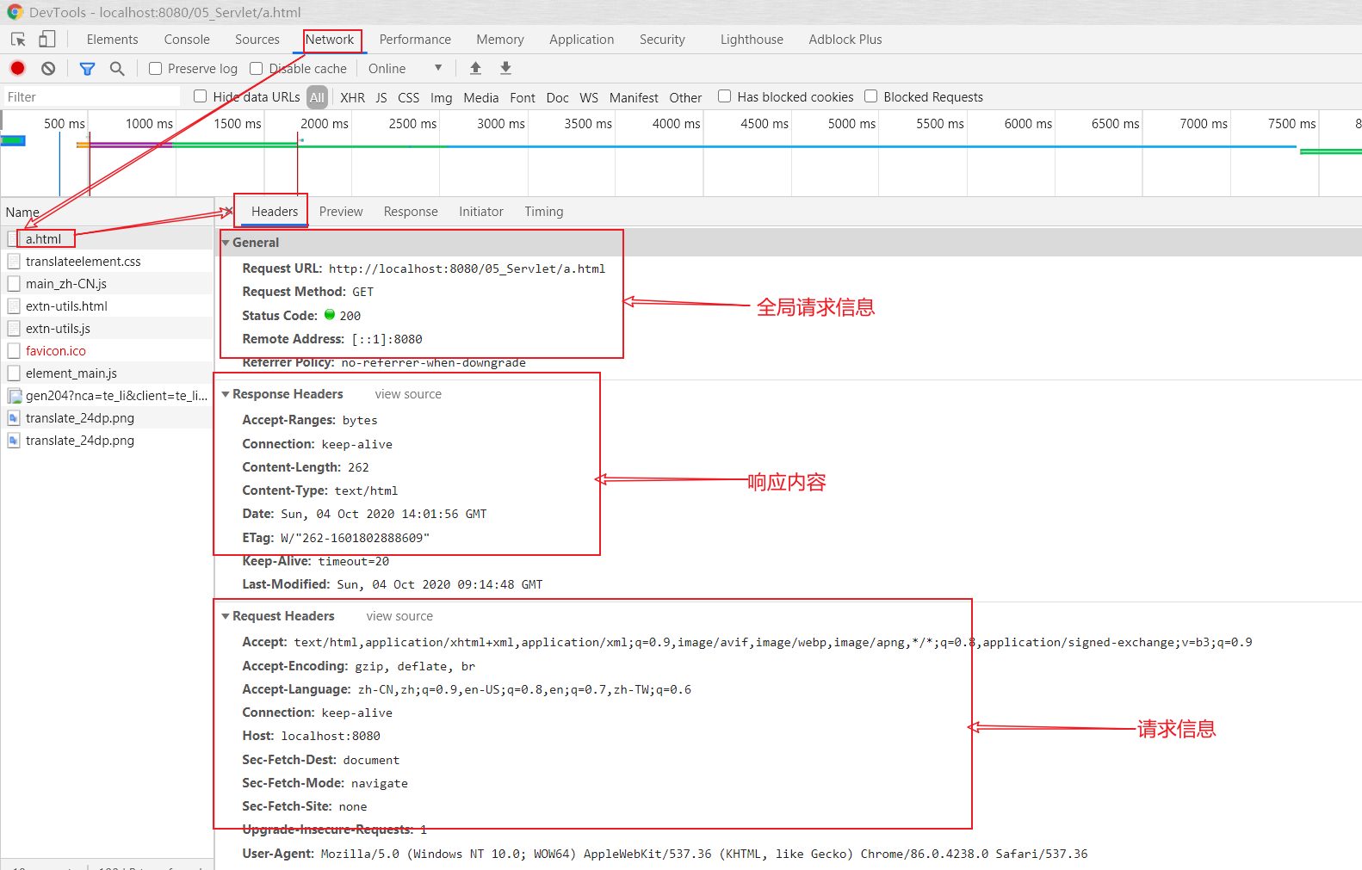This screenshot has width=1362, height=870.
Task: Show the Response detail tab
Action: point(411,212)
